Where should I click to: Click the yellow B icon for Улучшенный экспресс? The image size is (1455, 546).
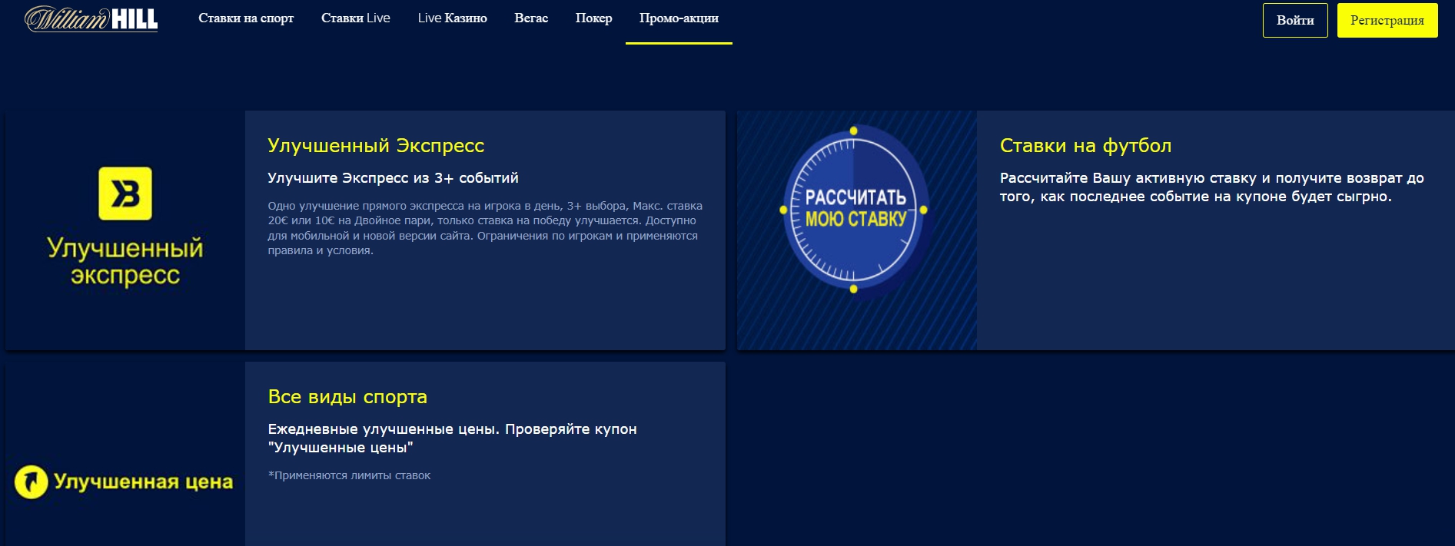coord(125,194)
